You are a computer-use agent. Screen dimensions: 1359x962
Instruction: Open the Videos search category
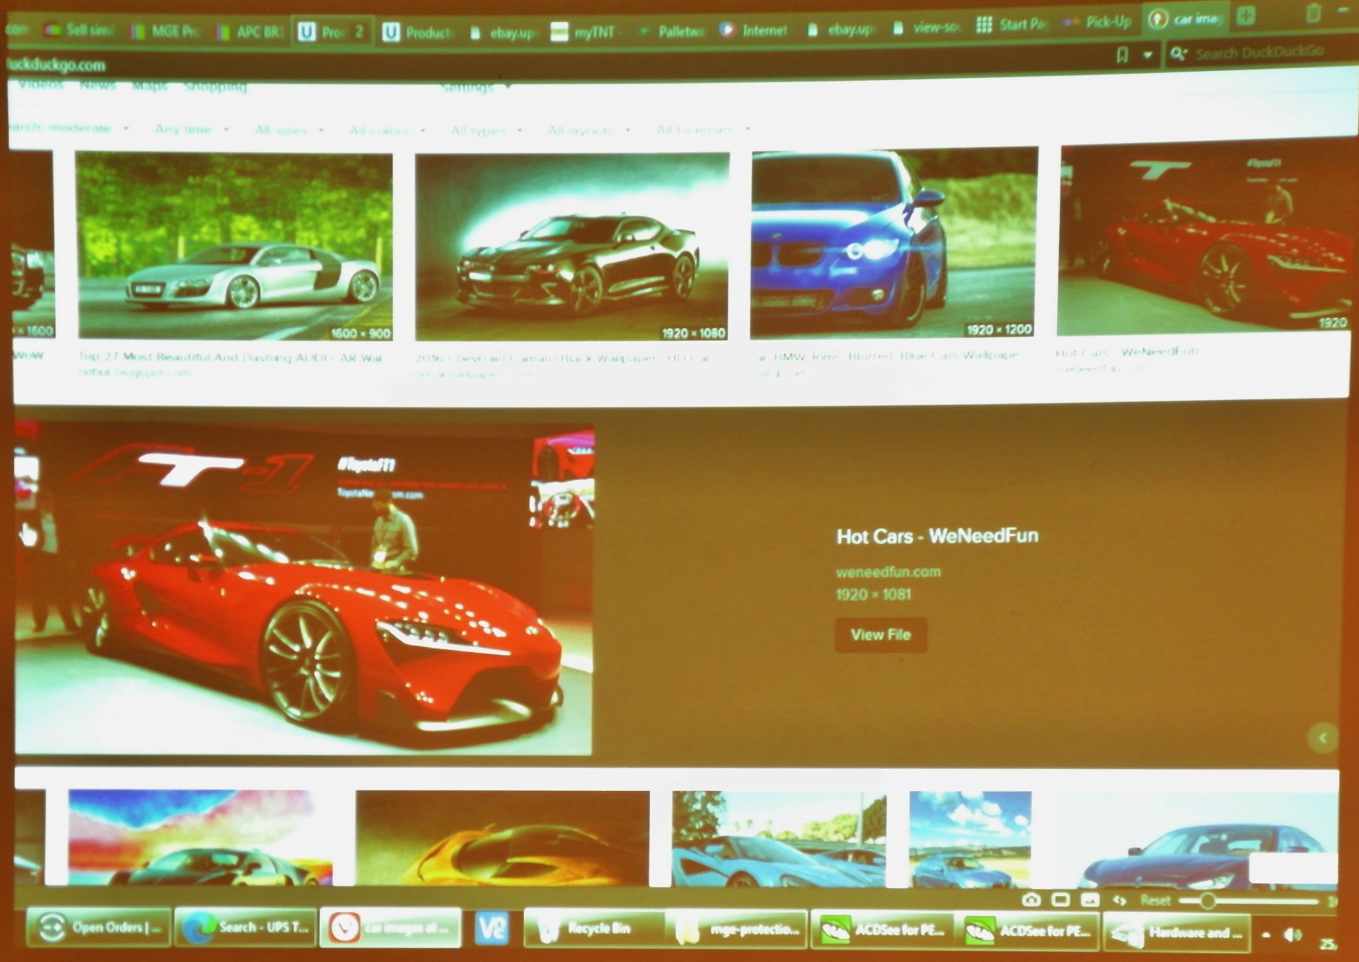(x=41, y=84)
